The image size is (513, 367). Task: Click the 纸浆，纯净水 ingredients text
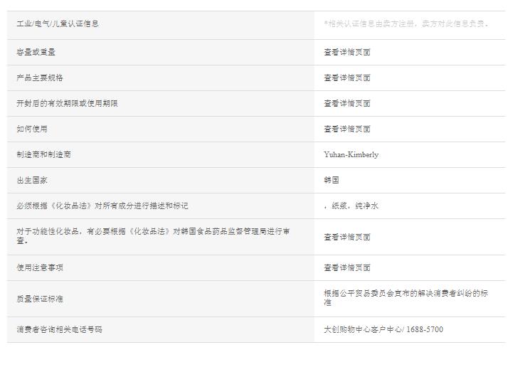coord(353,206)
